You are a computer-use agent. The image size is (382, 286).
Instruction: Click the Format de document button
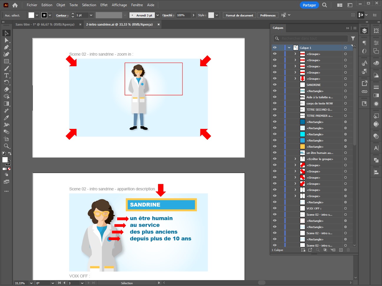click(240, 15)
